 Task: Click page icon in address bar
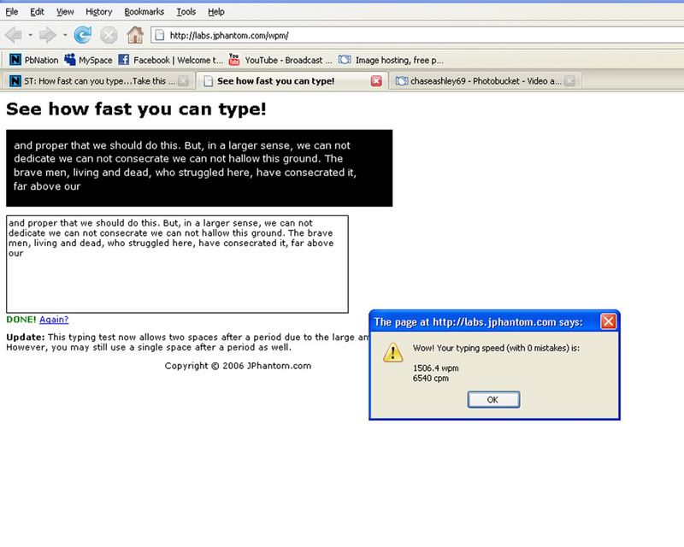(160, 35)
